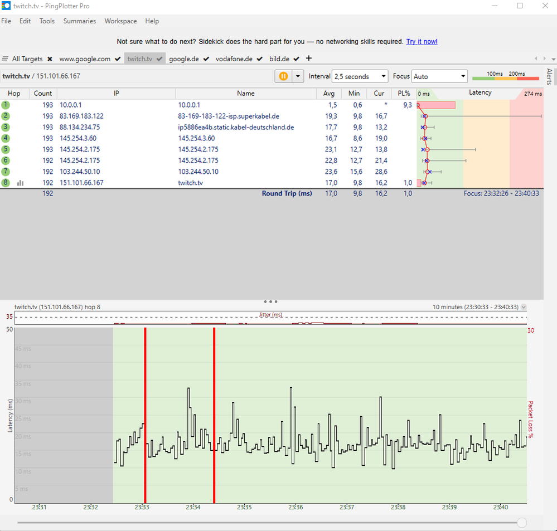Viewport: 557px width, 531px height.
Task: Switch to the google.de tab
Action: pos(184,59)
